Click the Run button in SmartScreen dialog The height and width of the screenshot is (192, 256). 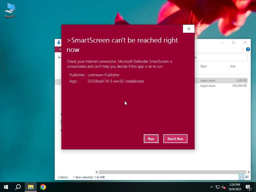(151, 138)
